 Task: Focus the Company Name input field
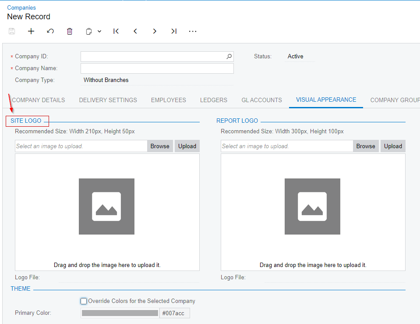(157, 68)
